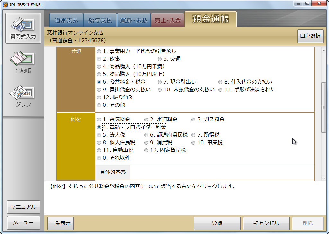Choose 4. 電話・プロバイダー料金 option
Image resolution: width=329 pixels, height=234 pixels.
(99, 127)
